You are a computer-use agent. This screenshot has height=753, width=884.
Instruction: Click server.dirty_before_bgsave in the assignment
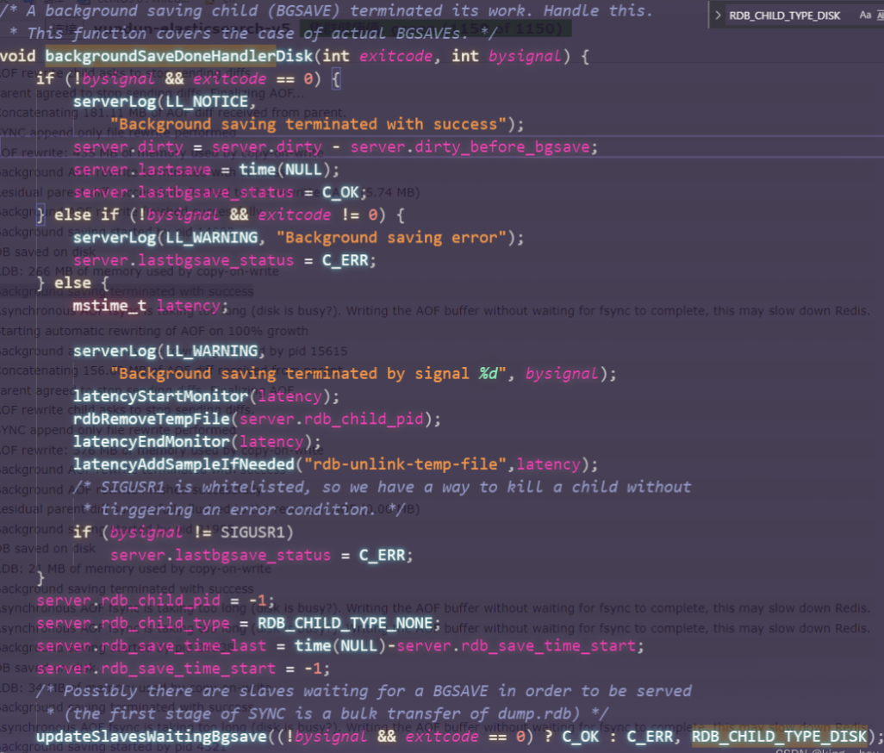pyautogui.click(x=470, y=147)
